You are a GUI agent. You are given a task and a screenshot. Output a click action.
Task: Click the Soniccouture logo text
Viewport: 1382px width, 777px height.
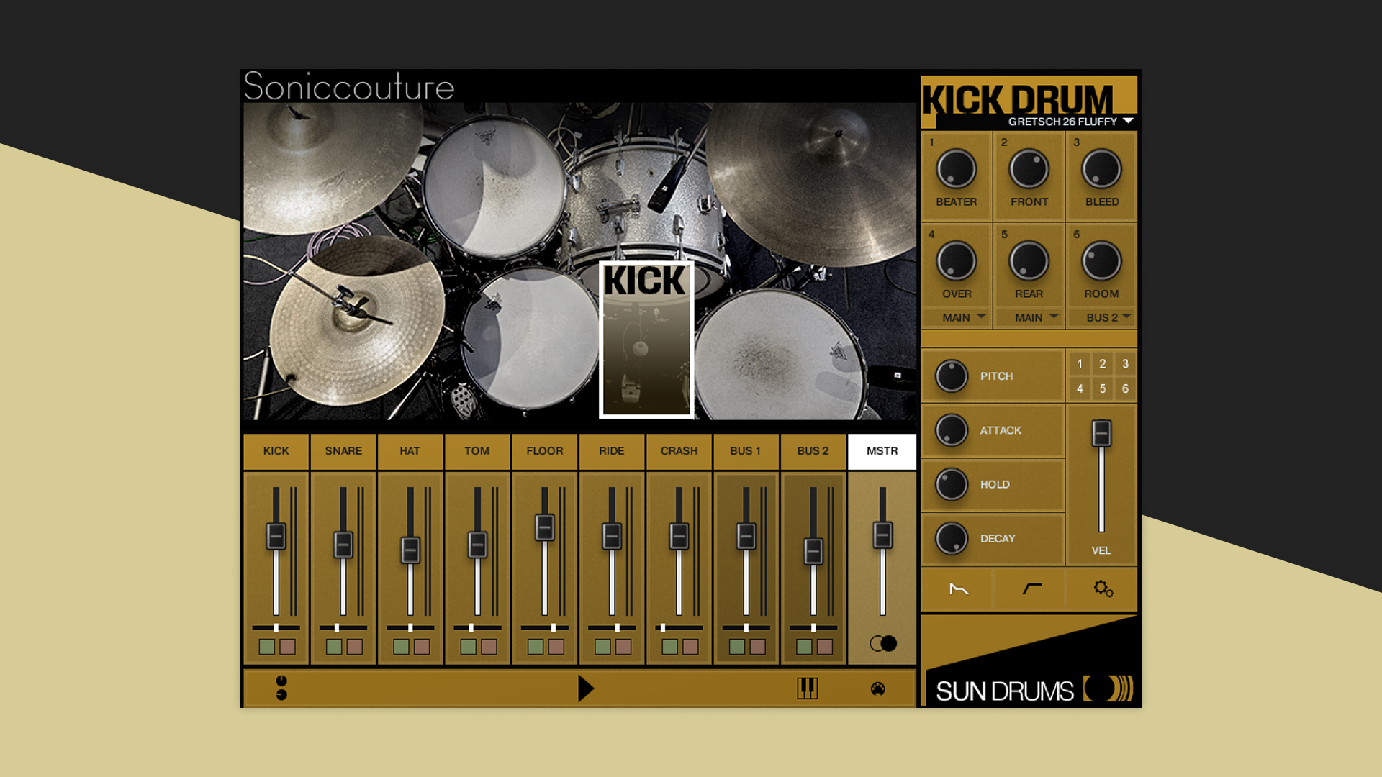tap(349, 86)
